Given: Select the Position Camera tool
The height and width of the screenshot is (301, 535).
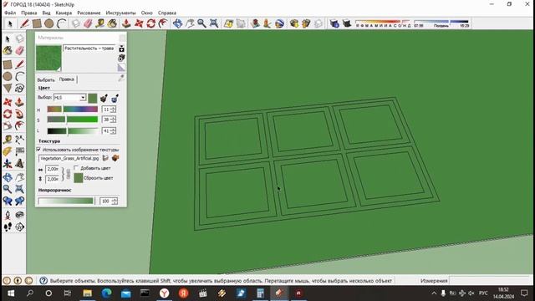Looking at the screenshot, I should 8,215.
